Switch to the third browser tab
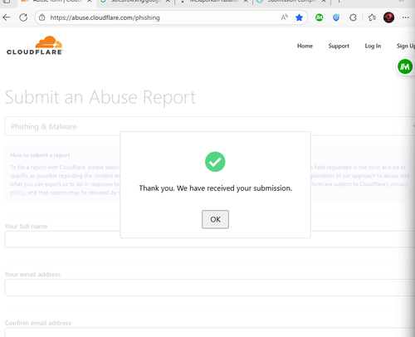Screen dimensions: 415x337 [x=213, y=2]
